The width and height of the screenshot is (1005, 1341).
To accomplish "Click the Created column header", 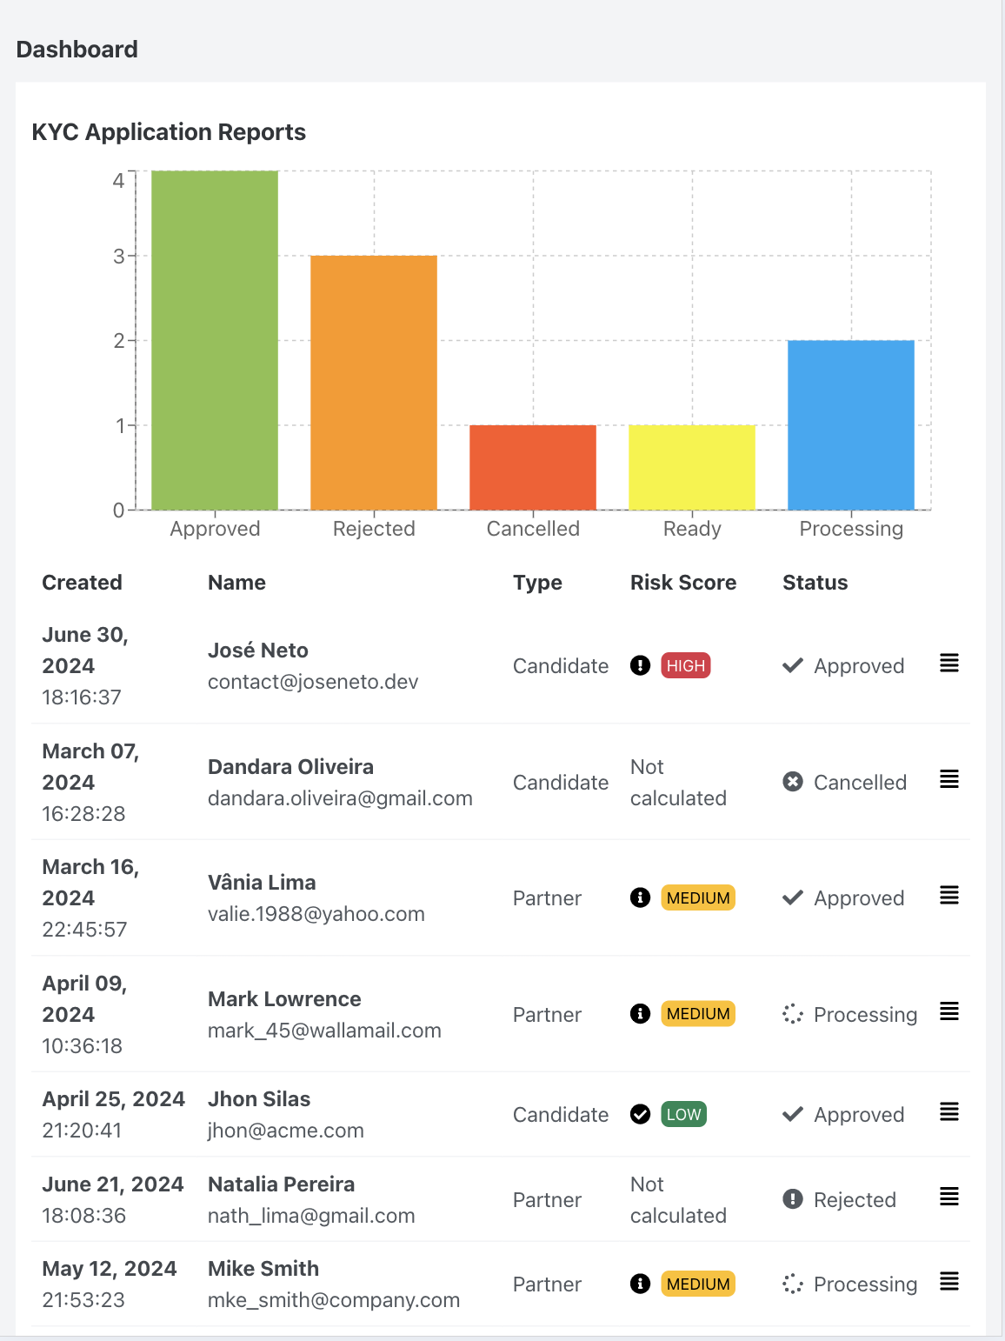I will pos(83,583).
